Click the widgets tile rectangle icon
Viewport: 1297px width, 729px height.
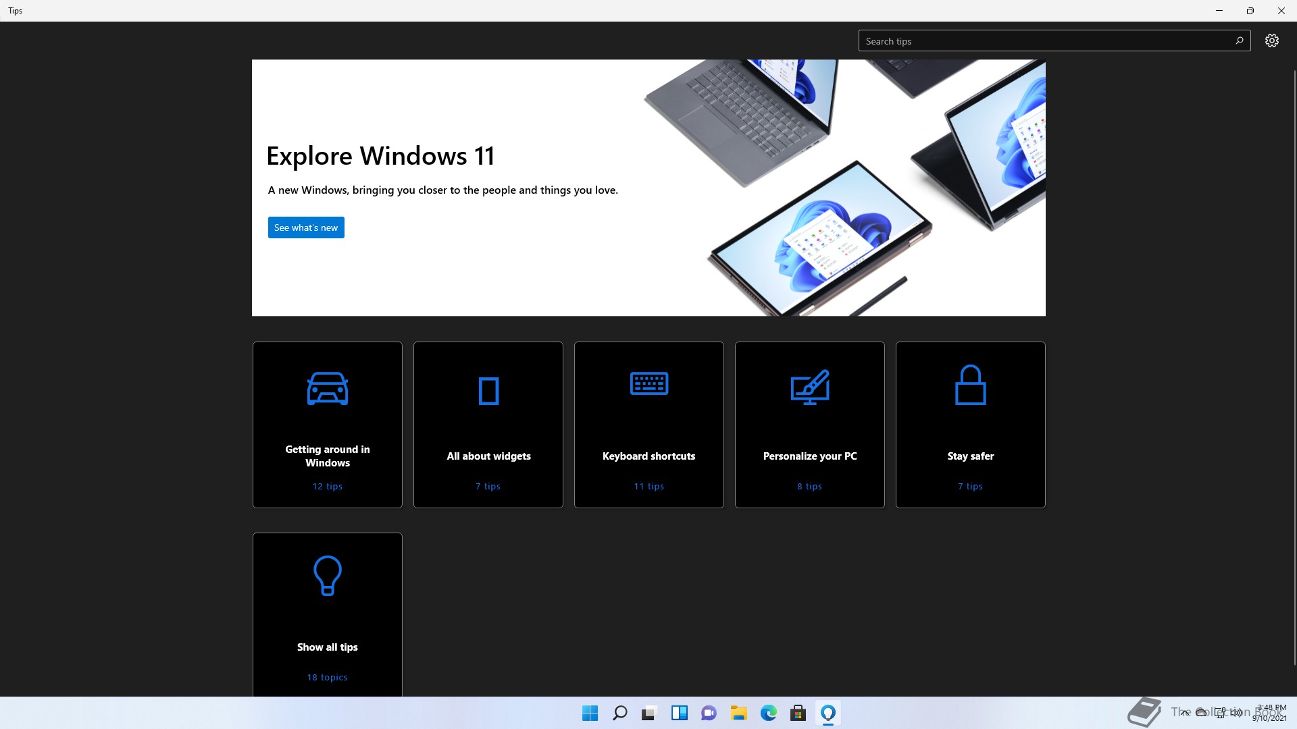[x=488, y=391]
